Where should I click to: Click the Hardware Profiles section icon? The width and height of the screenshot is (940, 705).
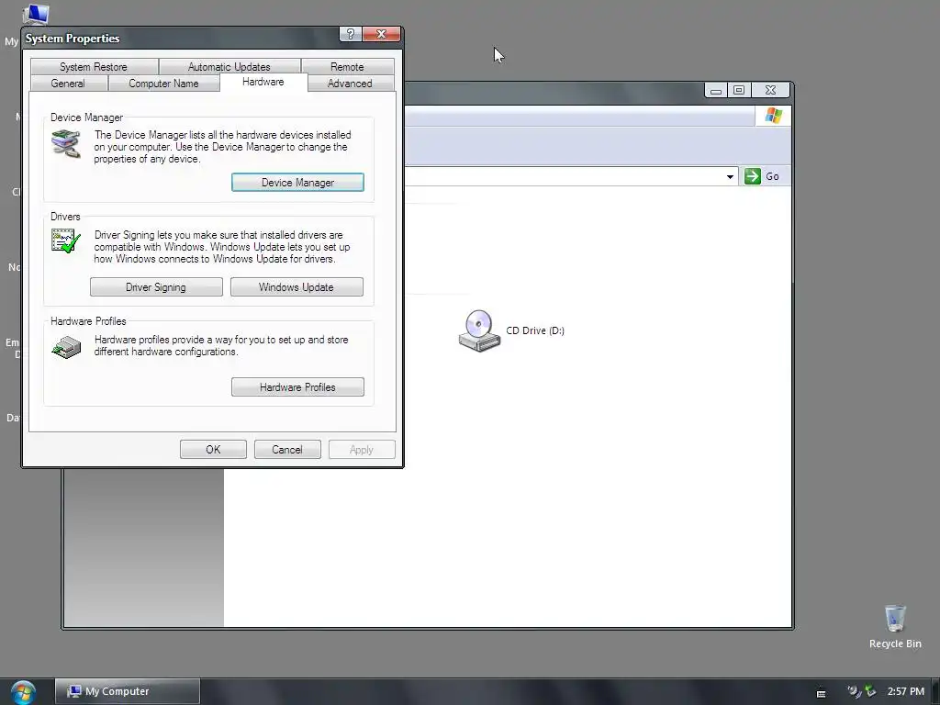[x=66, y=347]
